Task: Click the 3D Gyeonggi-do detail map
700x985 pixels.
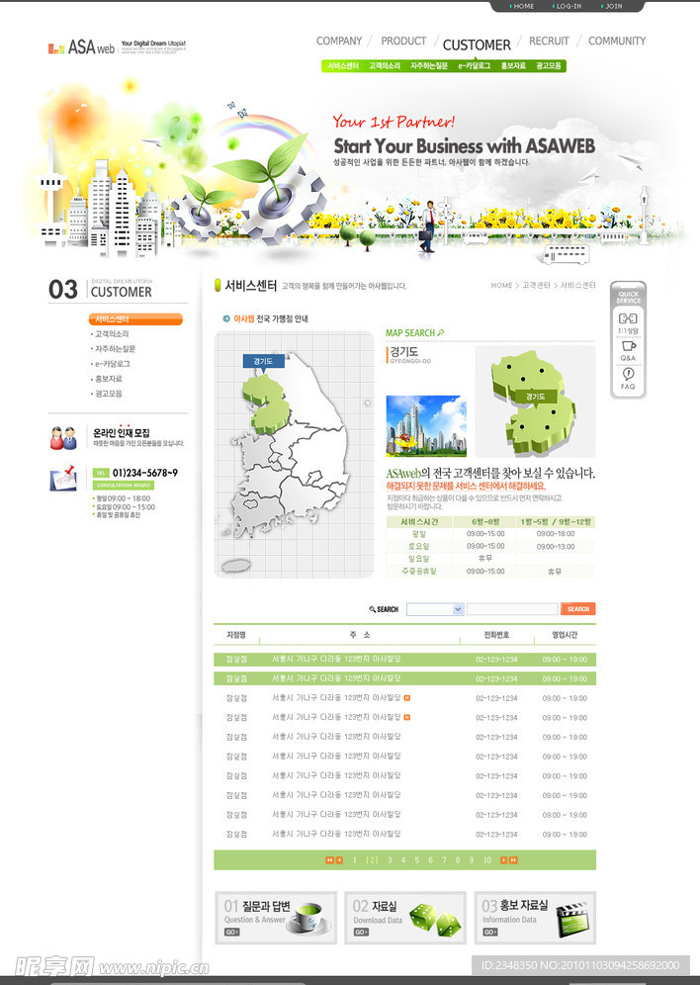Action: coord(534,403)
